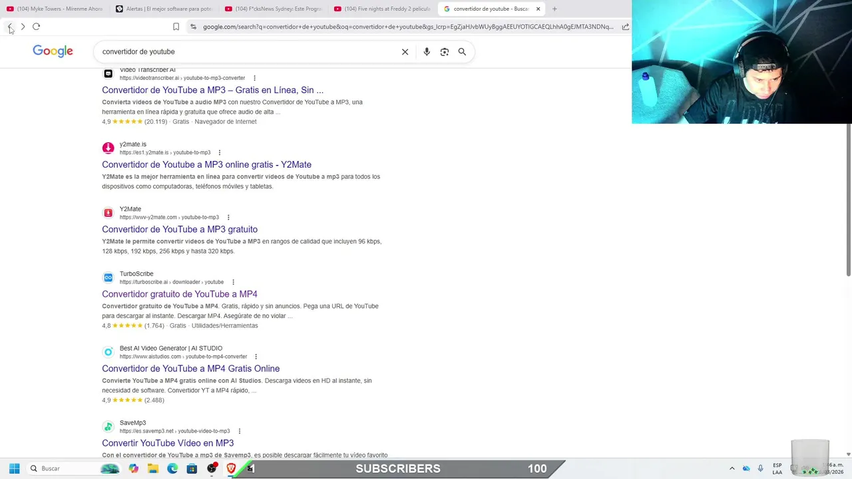Click the microphone tray icon
Image resolution: width=852 pixels, height=479 pixels.
pyautogui.click(x=761, y=468)
